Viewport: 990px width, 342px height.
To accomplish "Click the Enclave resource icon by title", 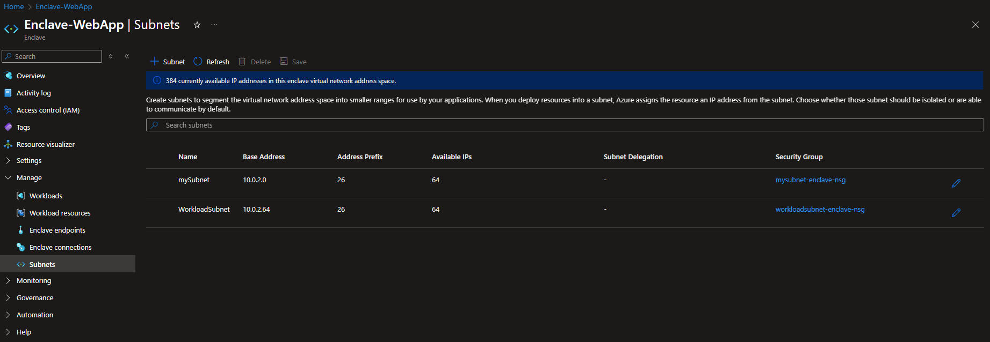I will click(x=11, y=29).
